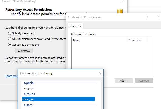This screenshot has width=161, height=109.
Task: Click the Custom... button
Action: 24,51
